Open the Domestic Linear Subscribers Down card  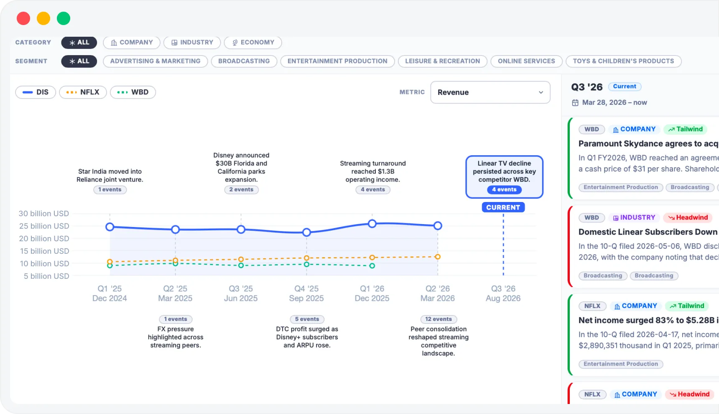(x=644, y=246)
